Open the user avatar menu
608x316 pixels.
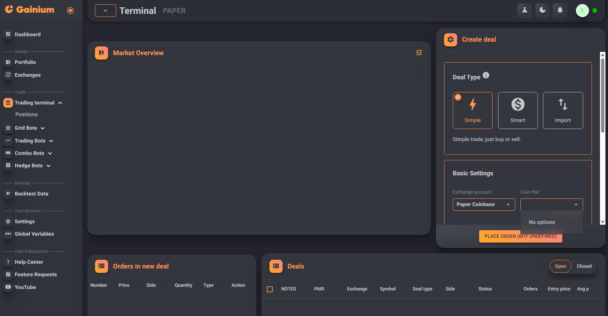[582, 11]
